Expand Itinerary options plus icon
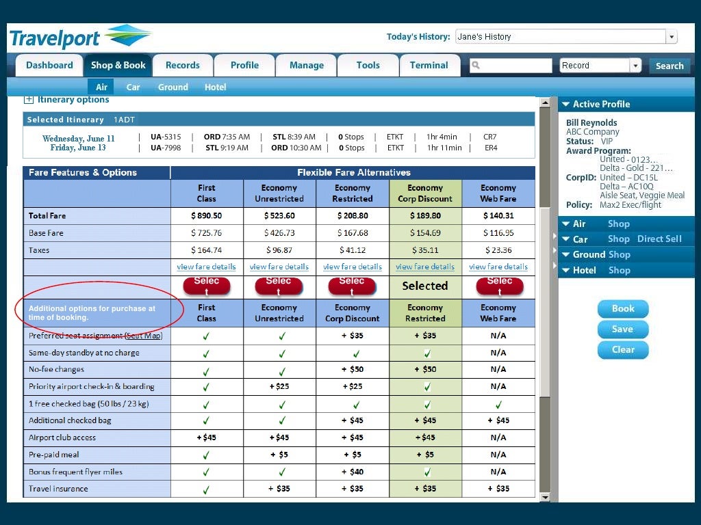 [28, 100]
